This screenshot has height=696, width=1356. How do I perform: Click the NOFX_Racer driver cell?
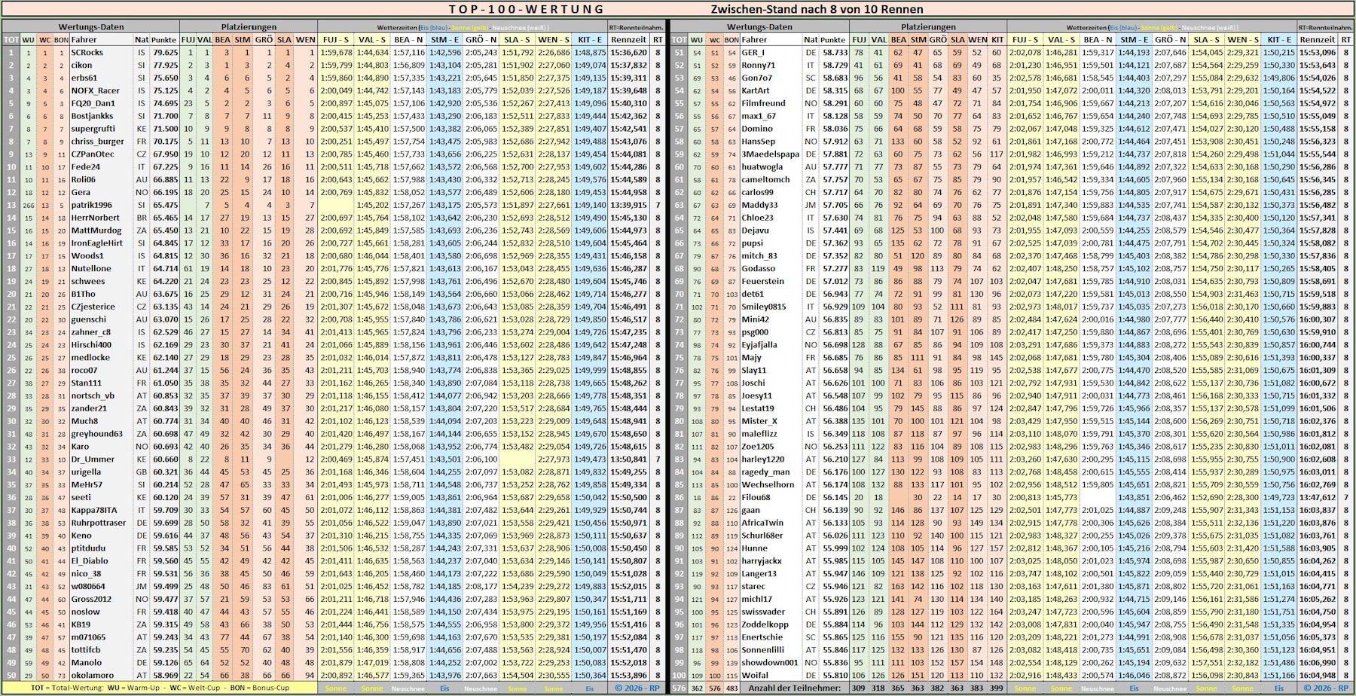pyautogui.click(x=95, y=91)
